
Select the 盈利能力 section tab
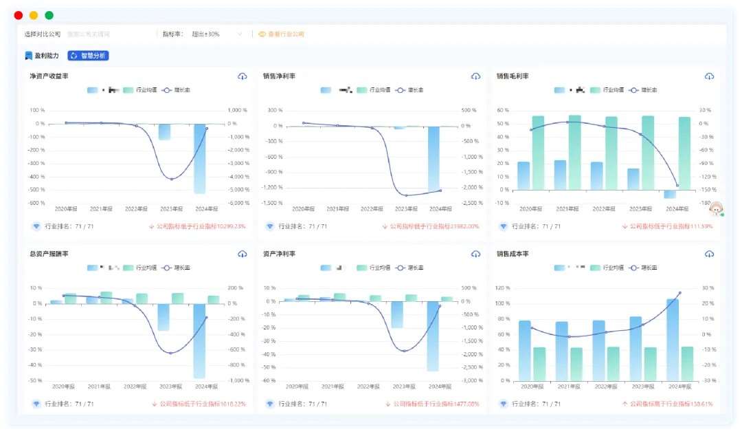tap(42, 56)
